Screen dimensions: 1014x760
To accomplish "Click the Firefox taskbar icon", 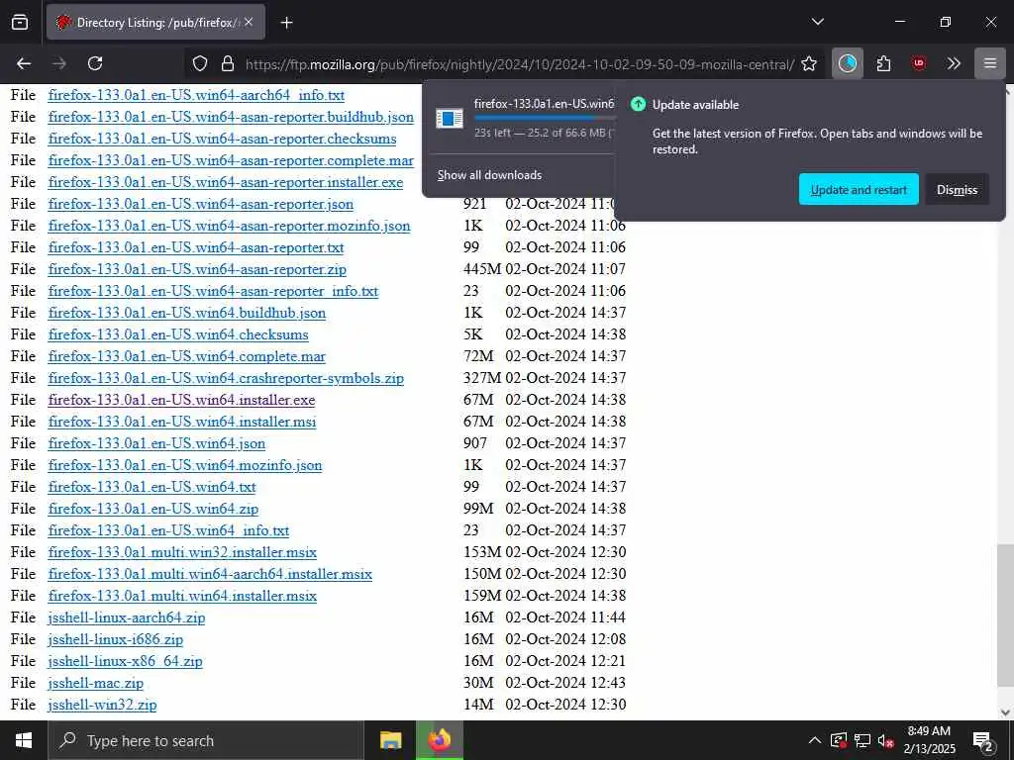I will coord(440,740).
